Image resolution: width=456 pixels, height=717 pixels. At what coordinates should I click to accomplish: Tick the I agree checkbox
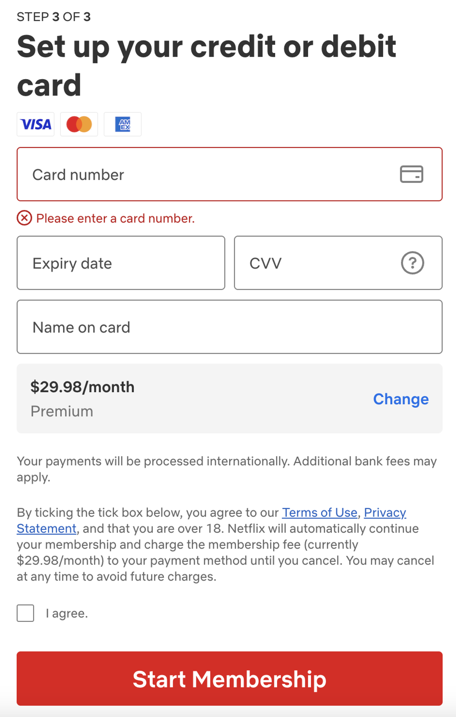(x=25, y=613)
